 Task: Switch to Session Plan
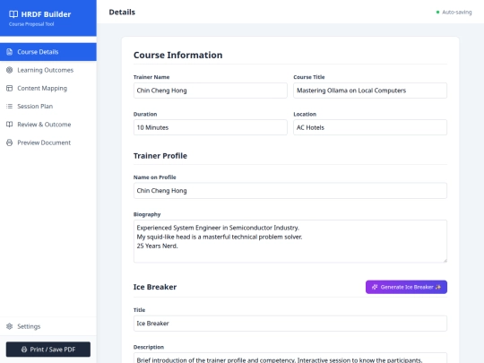pyautogui.click(x=48, y=106)
